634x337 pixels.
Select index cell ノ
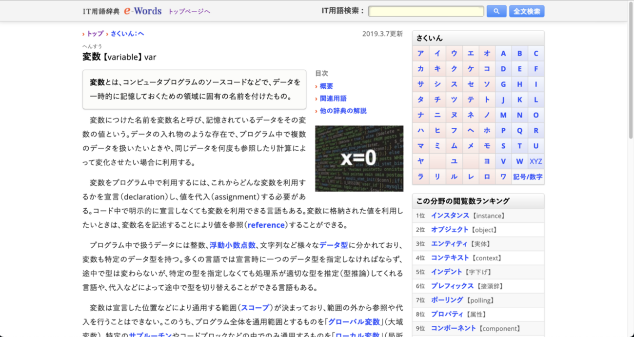[487, 115]
